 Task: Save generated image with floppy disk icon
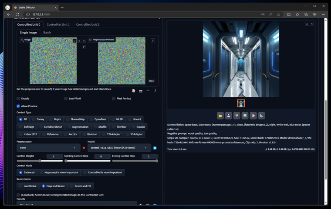(x=228, y=116)
